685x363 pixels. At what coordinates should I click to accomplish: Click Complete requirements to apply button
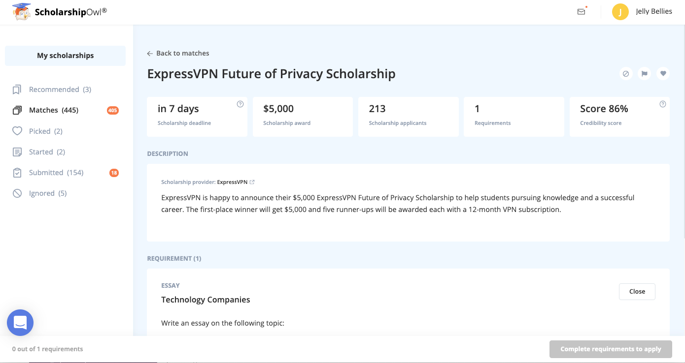pos(611,349)
